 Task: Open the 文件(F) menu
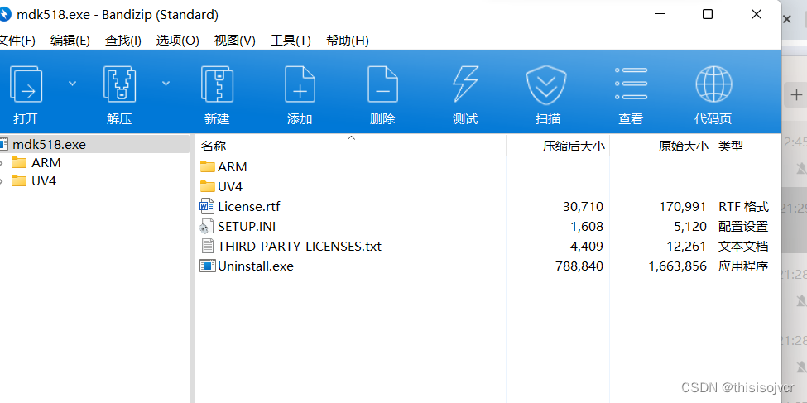pyautogui.click(x=17, y=41)
